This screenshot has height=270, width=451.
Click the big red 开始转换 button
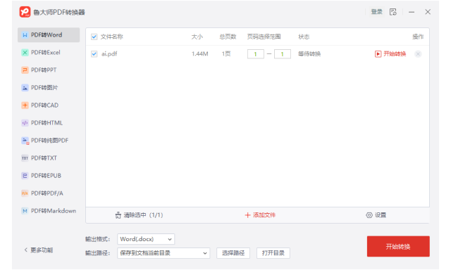(x=398, y=247)
